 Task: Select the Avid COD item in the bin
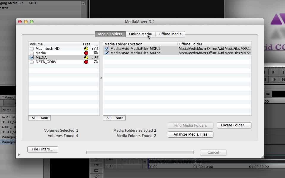pos(9,117)
